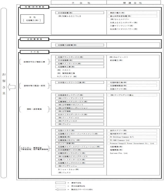165x192 pixels.
Task: Select セブンプライド(株) text
Action: click(67, 77)
